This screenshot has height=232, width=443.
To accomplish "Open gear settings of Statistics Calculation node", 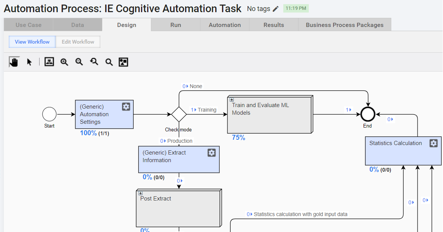I will coord(433,143).
